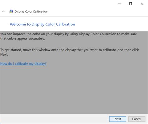Screen dimensions: 148x124
Task: Minimize the Display Color Calibration window
Action: click(119, 4)
